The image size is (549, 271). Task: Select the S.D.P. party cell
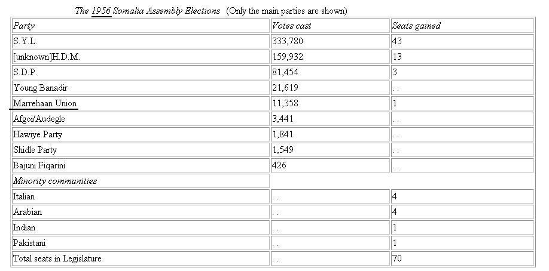click(x=141, y=72)
